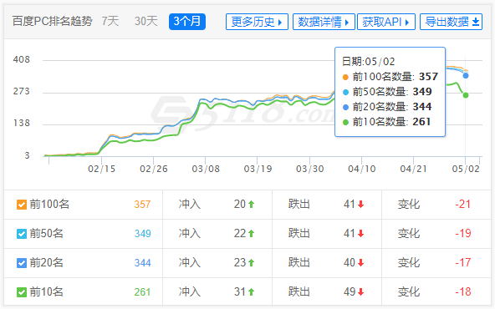Image resolution: width=495 pixels, height=309 pixels.
Task: Click the 前100名数量 orange legend dot in the tooltip
Action: (345, 77)
